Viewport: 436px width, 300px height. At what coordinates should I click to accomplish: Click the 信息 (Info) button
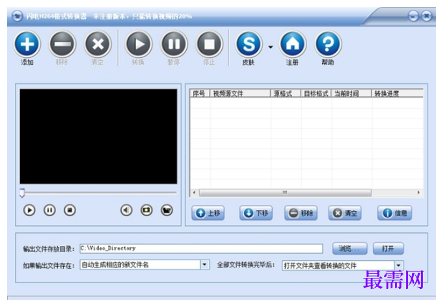point(394,213)
